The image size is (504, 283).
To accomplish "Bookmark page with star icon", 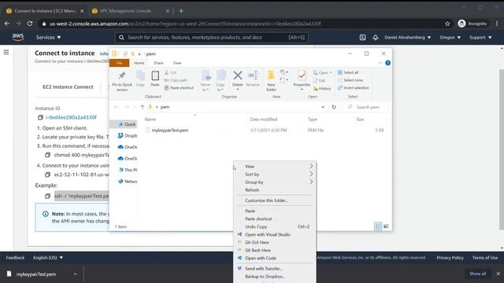I will (447, 24).
